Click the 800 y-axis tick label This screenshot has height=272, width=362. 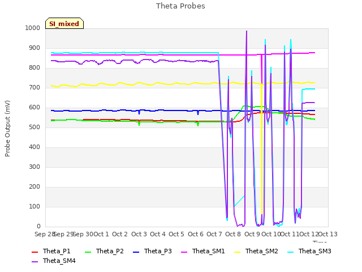[x=35, y=68]
